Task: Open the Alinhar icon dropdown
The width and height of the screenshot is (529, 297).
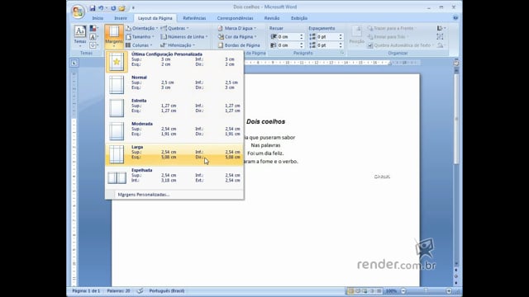Action: [441, 28]
